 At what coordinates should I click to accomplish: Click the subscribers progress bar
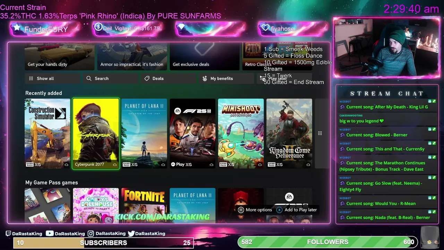[x=103, y=243]
